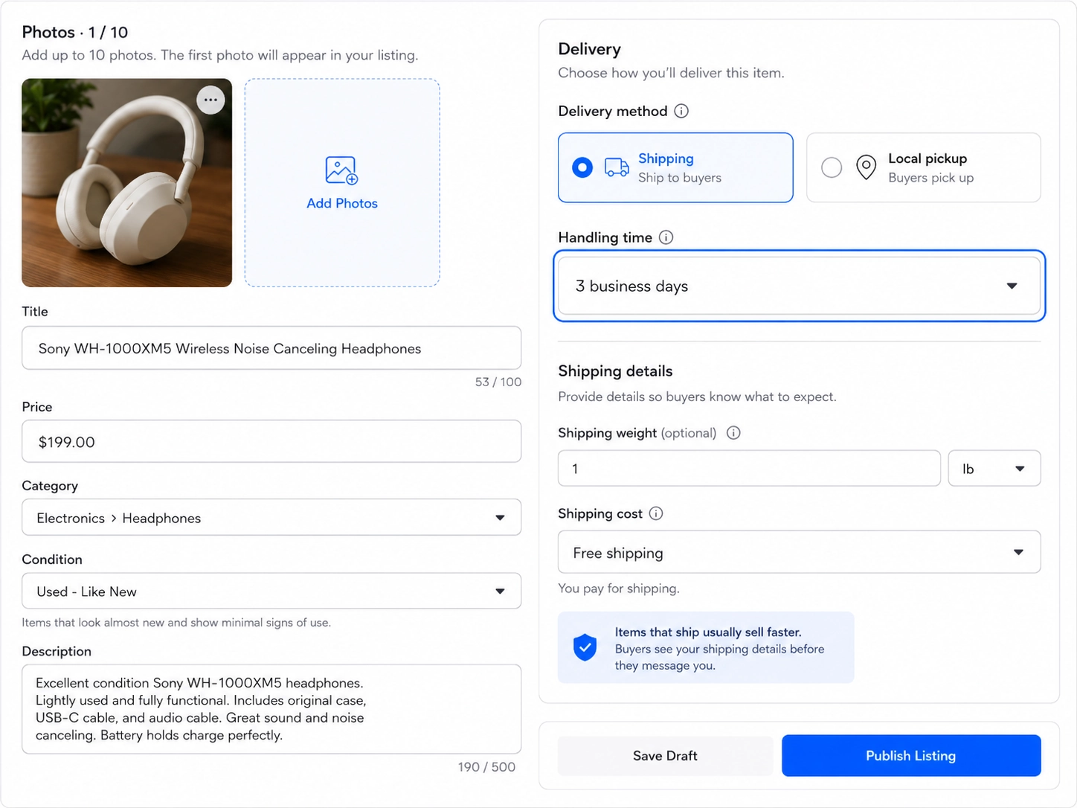
Task: Click the 'Choose how you'll deliver this item.' text
Action: pyautogui.click(x=671, y=73)
